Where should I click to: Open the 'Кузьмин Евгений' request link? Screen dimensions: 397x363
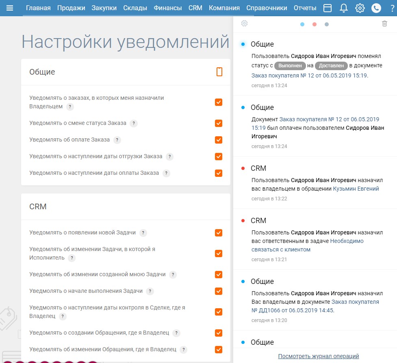tap(356, 189)
